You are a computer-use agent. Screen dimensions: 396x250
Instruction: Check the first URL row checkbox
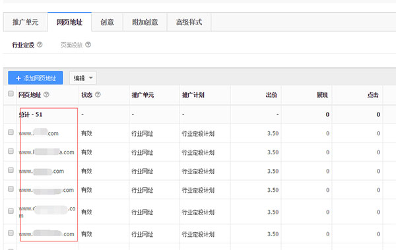click(11, 132)
